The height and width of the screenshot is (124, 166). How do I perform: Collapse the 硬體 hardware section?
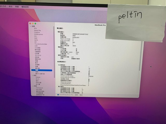[x=31, y=26]
